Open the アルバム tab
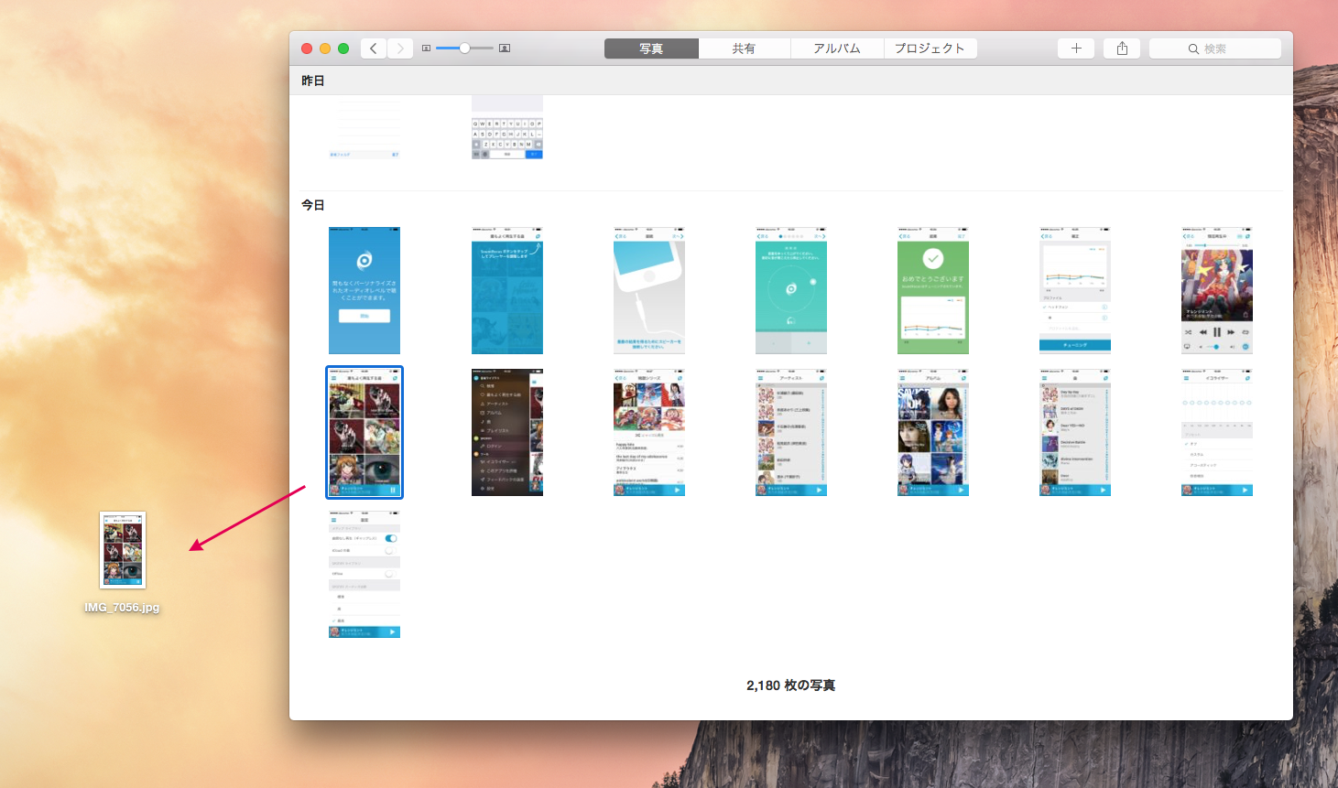Image resolution: width=1338 pixels, height=788 pixels. (837, 49)
